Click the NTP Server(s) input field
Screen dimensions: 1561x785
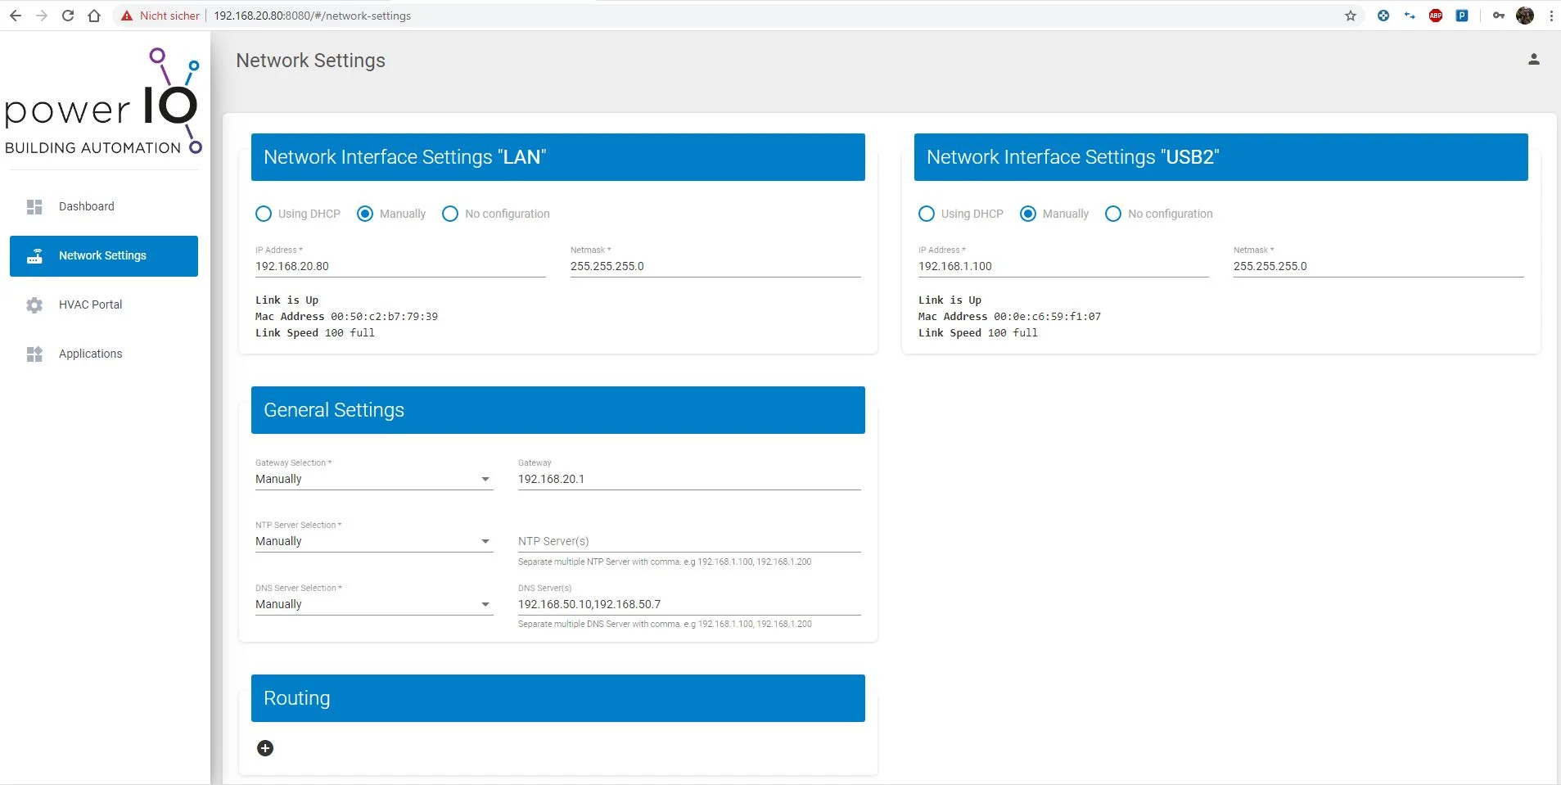688,542
